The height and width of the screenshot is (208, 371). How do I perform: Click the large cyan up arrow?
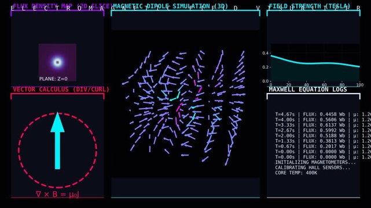tap(57, 141)
